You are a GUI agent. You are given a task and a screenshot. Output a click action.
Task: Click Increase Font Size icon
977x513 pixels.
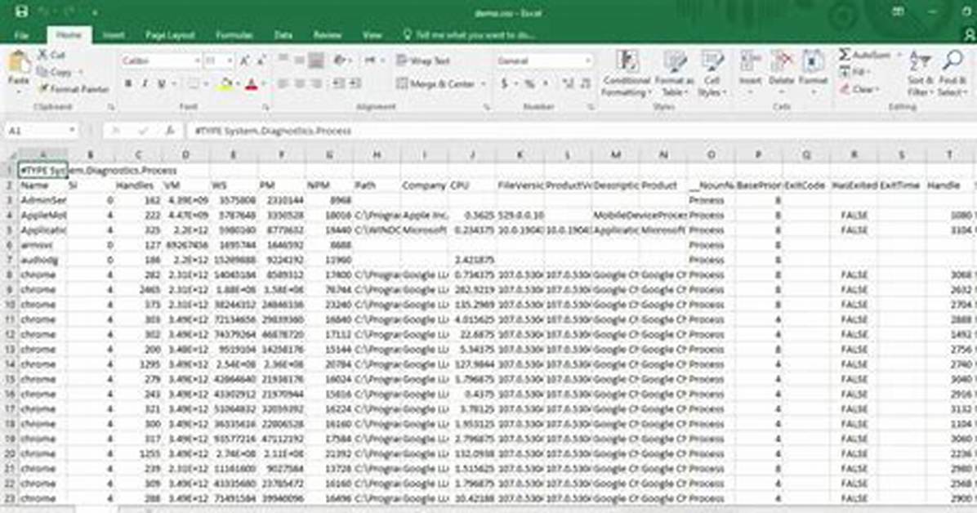pyautogui.click(x=245, y=60)
